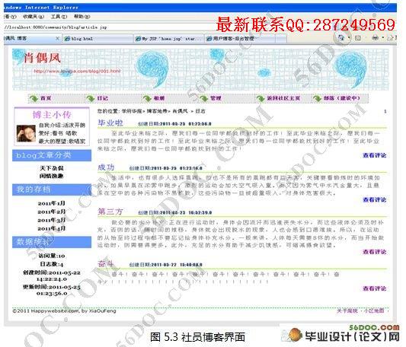Click the blog文章分类 panel header
The width and height of the screenshot is (406, 347).
52,155
